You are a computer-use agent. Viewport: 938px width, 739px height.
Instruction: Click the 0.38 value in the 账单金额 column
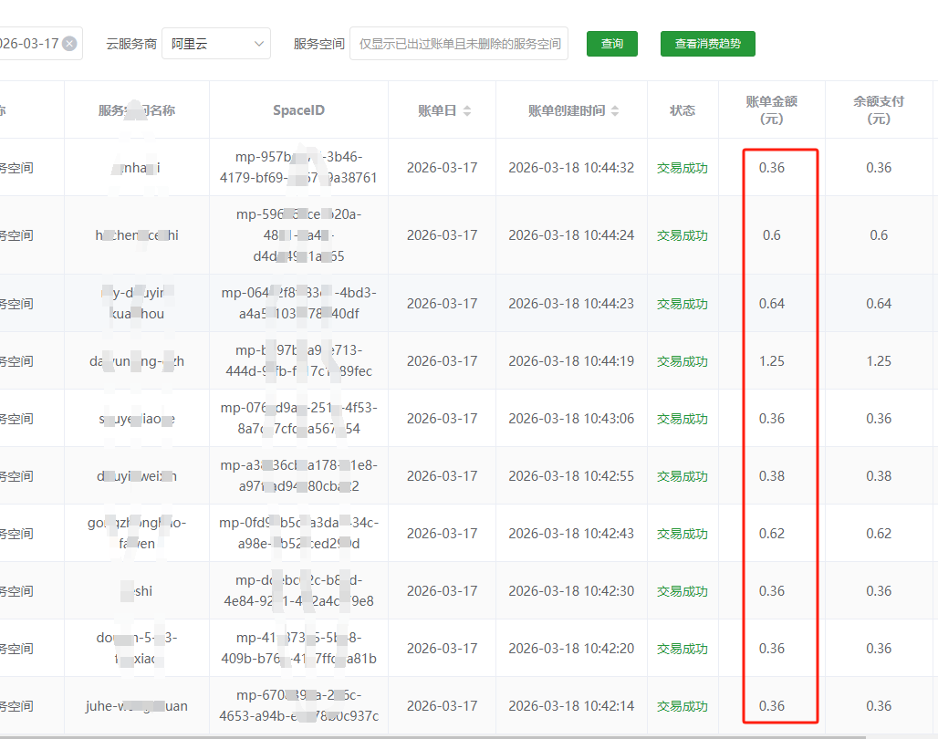tap(772, 476)
